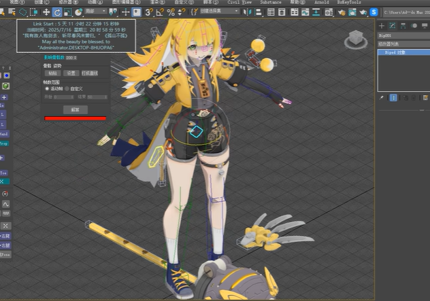Switch to Display command panel tab
This screenshot has height=301, width=430.
425,26
